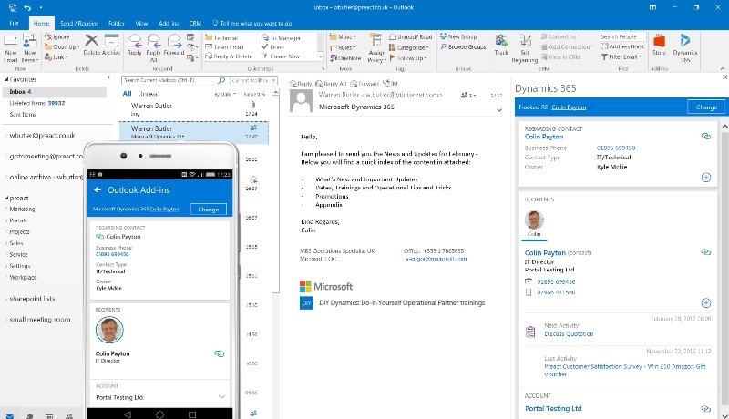Click the ribbon Reply button
729x419 pixels.
tap(134, 45)
